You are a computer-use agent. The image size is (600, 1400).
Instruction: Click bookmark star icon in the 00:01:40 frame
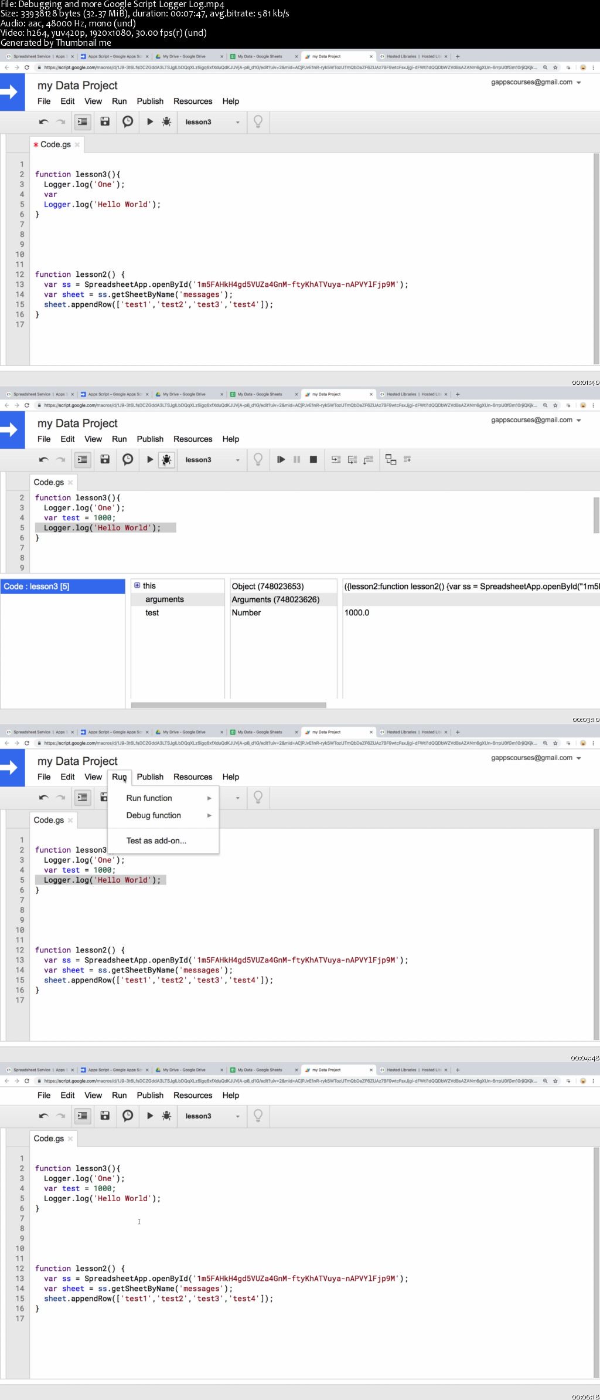point(555,67)
